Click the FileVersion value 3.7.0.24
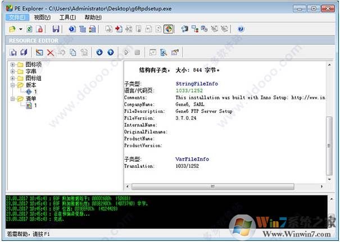This screenshot has width=340, height=242. coord(186,118)
